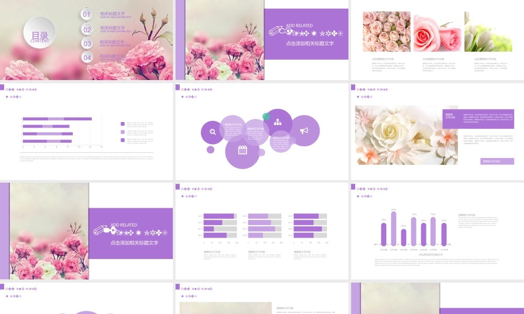Viewport: 524px width, 314px height.
Task: Select the white rose flower image
Action: (x=406, y=135)
